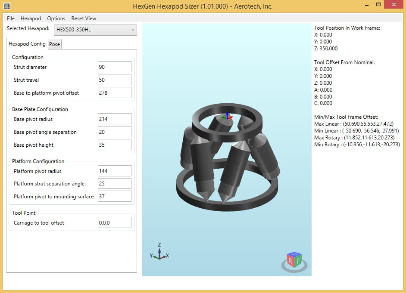406x293 pixels.
Task: Click the Y axis label on the axes triad
Action: coord(150,256)
